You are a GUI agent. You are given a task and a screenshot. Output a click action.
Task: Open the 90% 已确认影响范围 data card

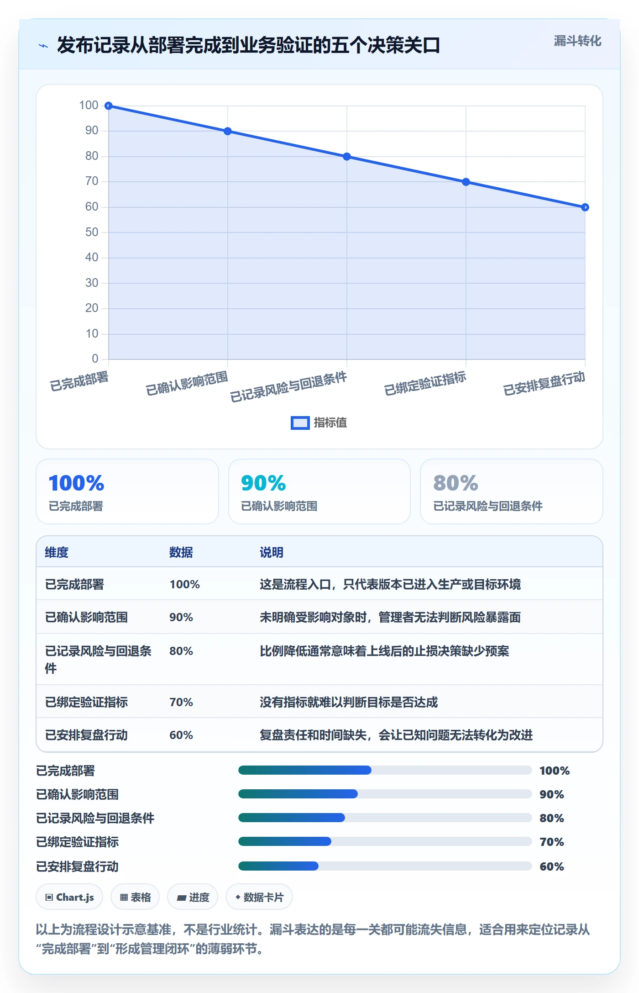319,491
